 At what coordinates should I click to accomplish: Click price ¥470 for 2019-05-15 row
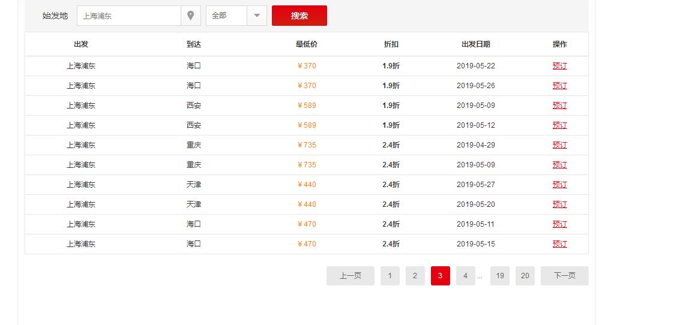[x=307, y=244]
